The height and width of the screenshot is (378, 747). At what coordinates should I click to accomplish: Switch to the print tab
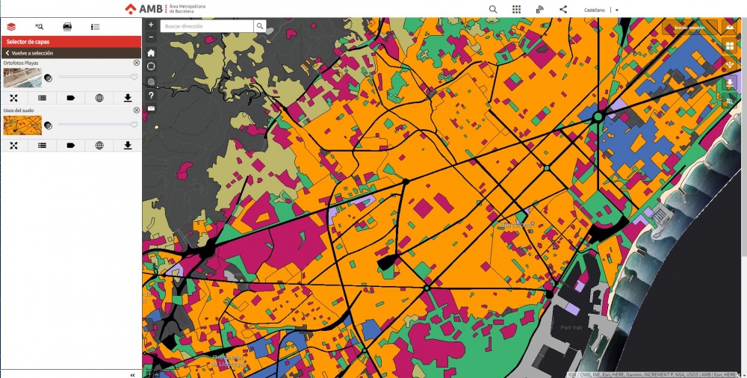point(67,27)
